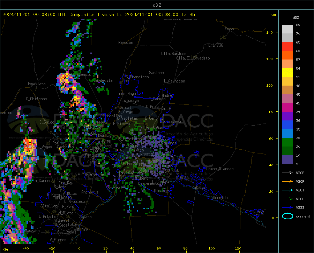Click the 'L_PAZ' label on map
The image size is (314, 253).
(259, 213)
